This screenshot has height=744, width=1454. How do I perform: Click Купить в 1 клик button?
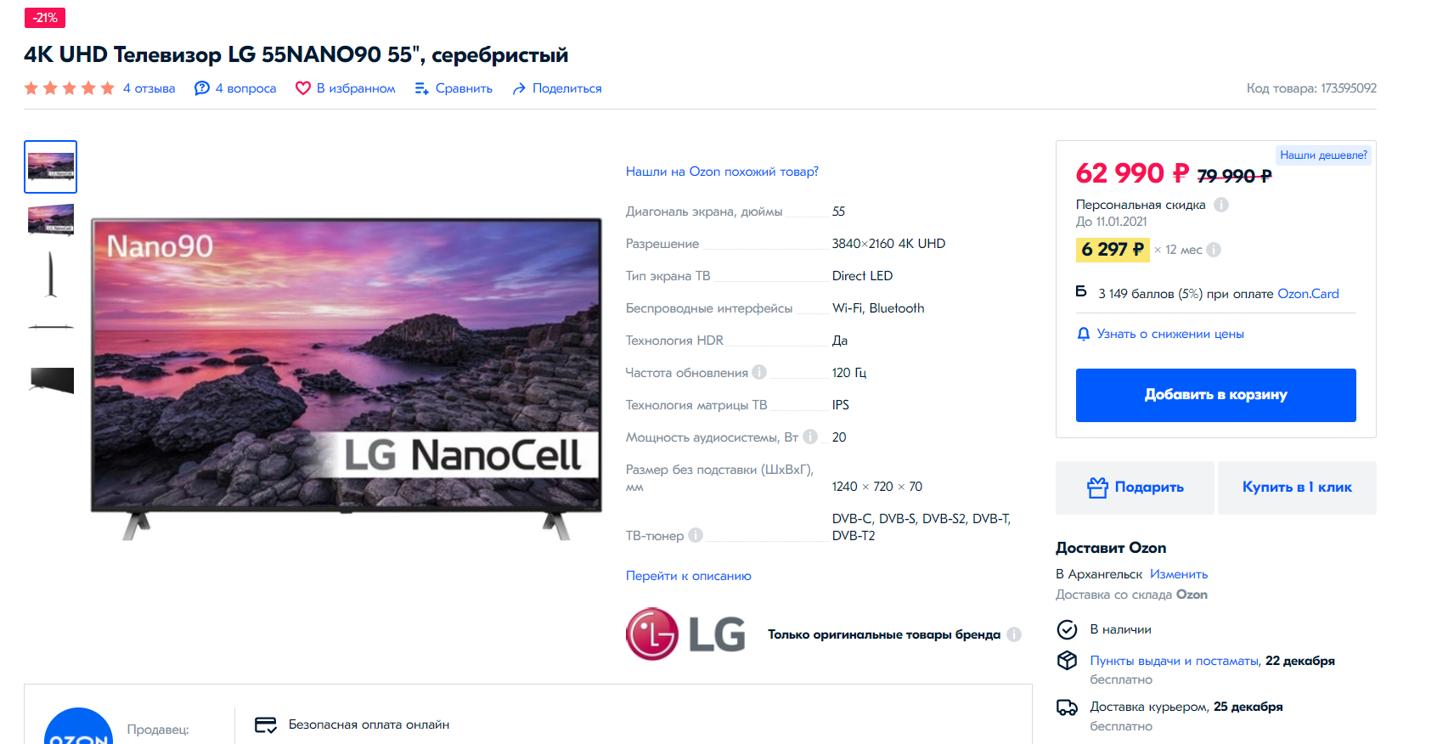[1297, 488]
